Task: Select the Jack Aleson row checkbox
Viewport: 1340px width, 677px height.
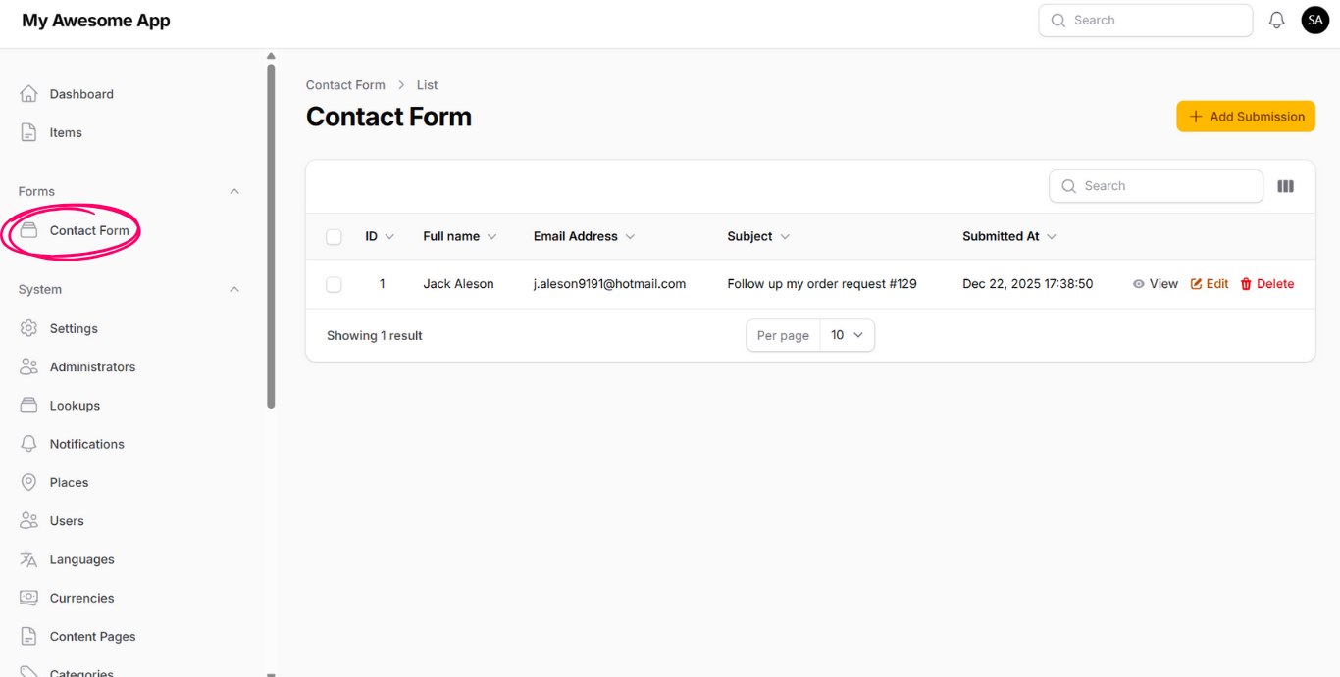Action: pyautogui.click(x=334, y=284)
